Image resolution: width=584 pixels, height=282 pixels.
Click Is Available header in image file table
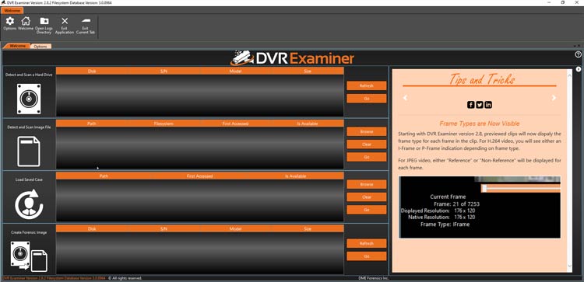(x=308, y=124)
